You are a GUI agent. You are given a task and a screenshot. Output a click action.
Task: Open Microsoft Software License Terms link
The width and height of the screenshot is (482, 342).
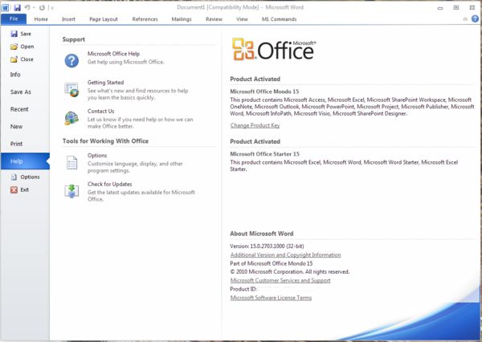pyautogui.click(x=271, y=298)
